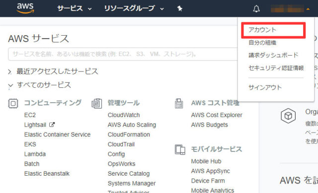Image resolution: width=318 pixels, height=193 pixels.
Task: Open the Lightsail service link
Action: click(x=35, y=125)
